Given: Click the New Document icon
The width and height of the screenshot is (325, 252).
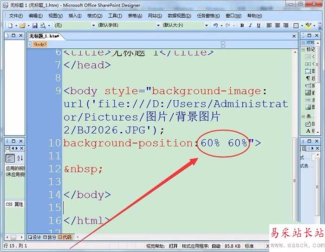Looking at the screenshot, I should (10, 26).
